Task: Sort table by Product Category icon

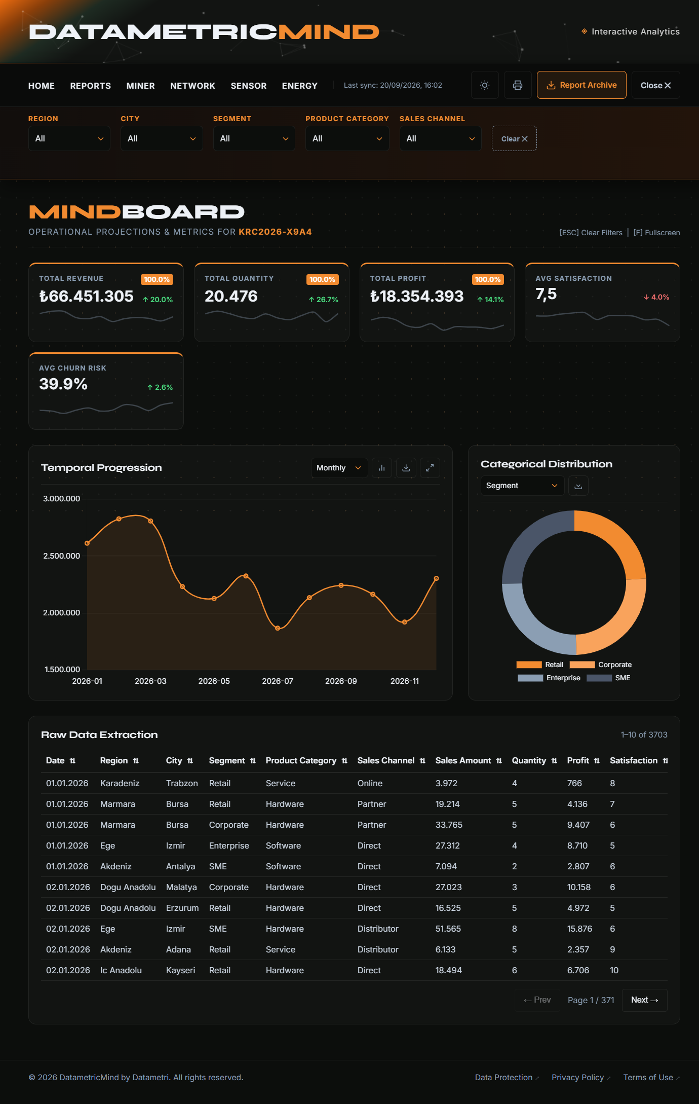Action: [x=345, y=761]
